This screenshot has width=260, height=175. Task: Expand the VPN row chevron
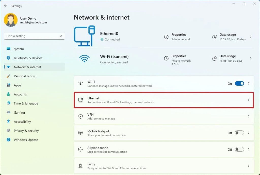coord(249,116)
